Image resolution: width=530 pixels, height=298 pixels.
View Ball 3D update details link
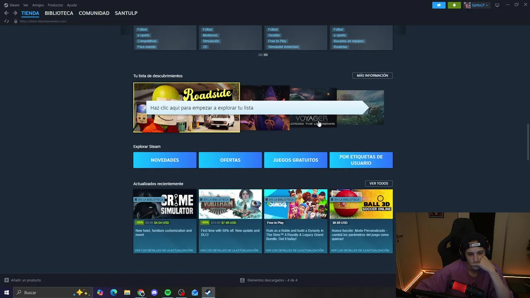pyautogui.click(x=360, y=250)
